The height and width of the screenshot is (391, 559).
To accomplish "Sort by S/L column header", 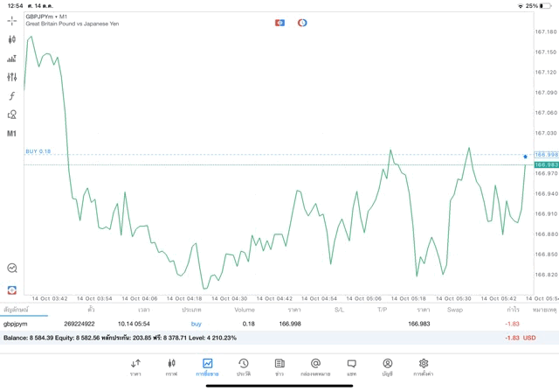I will click(340, 310).
